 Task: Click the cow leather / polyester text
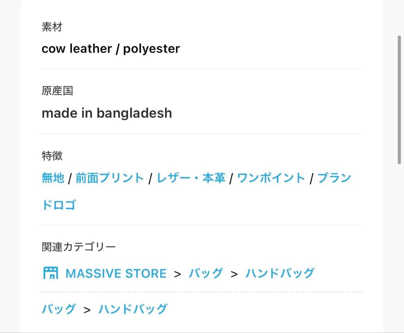111,49
